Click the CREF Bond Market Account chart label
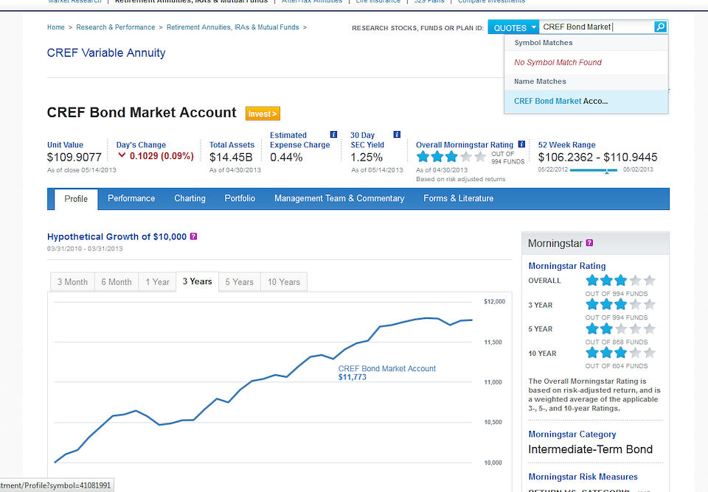 (x=387, y=368)
